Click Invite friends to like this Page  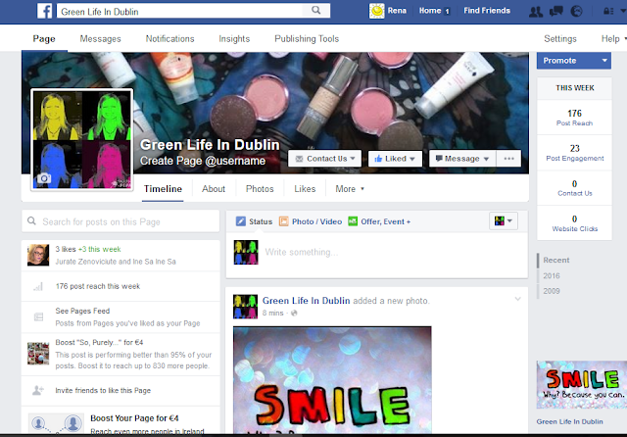click(x=103, y=391)
